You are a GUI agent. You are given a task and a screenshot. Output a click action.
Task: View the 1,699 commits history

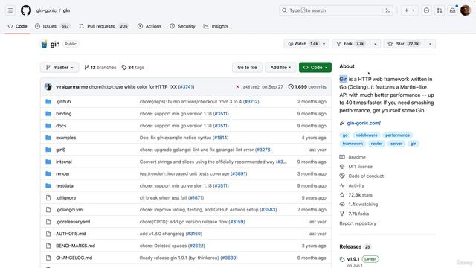[307, 87]
